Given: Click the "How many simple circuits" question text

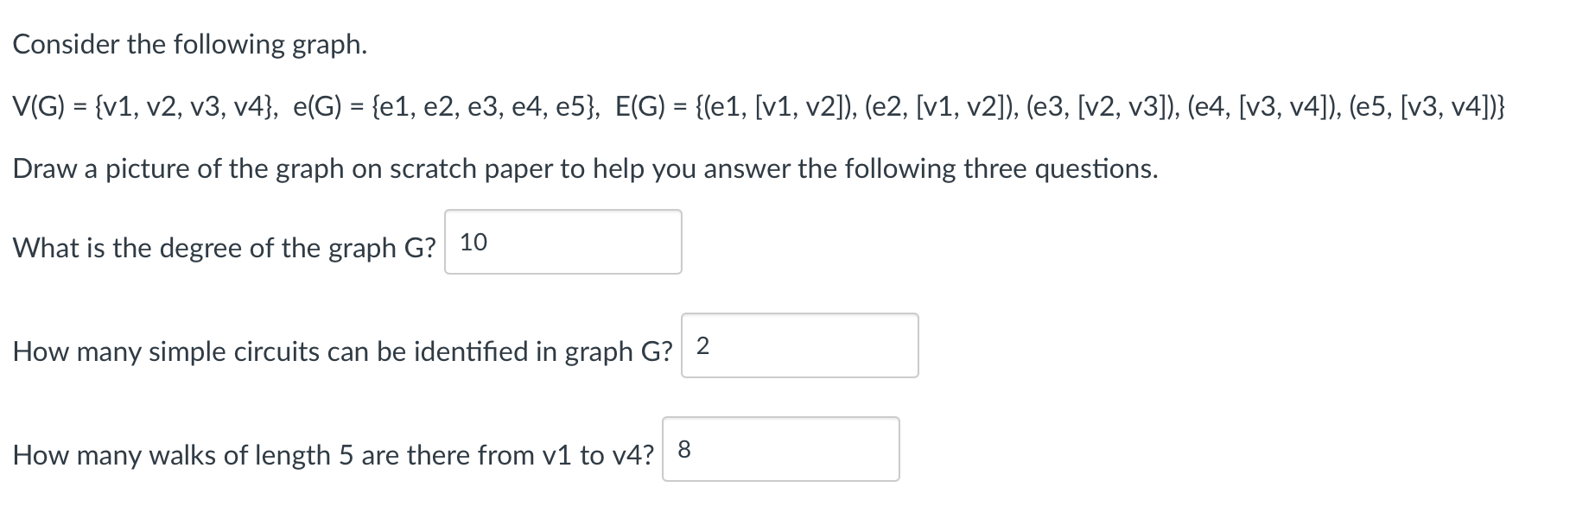Looking at the screenshot, I should (x=341, y=352).
